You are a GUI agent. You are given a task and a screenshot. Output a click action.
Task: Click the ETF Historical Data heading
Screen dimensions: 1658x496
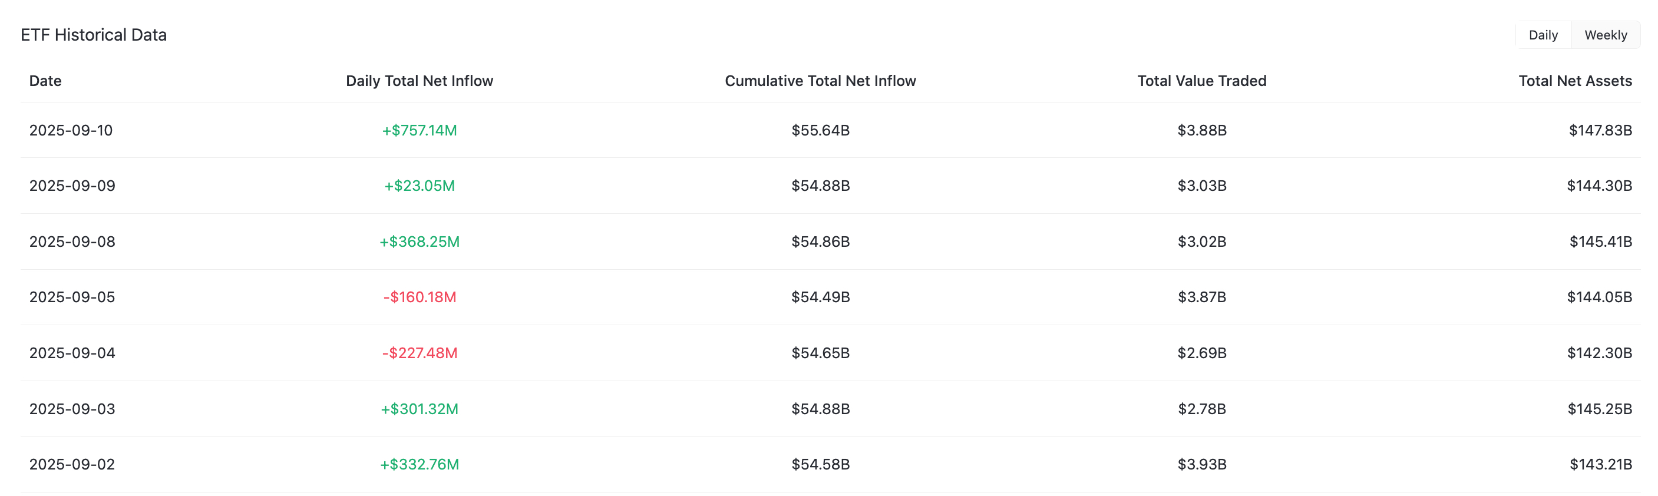[93, 35]
